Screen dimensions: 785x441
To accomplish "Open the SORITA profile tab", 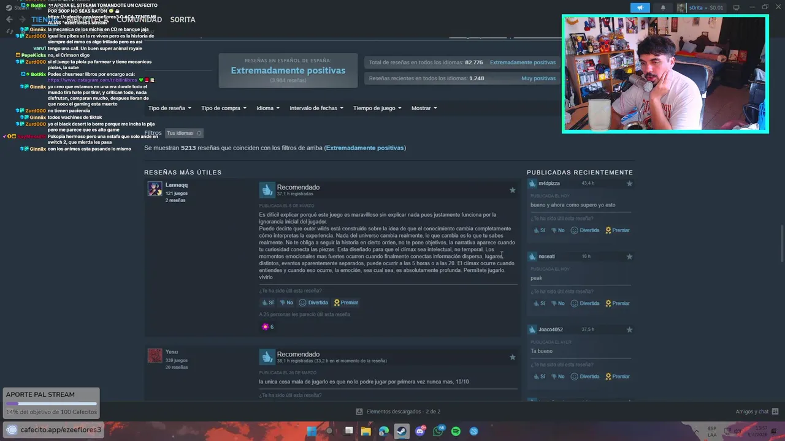I will coord(183,20).
